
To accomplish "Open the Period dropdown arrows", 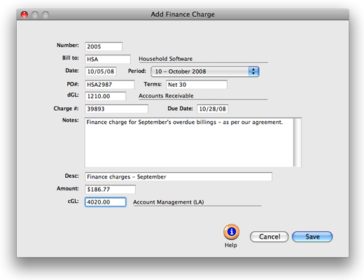I will [x=253, y=71].
